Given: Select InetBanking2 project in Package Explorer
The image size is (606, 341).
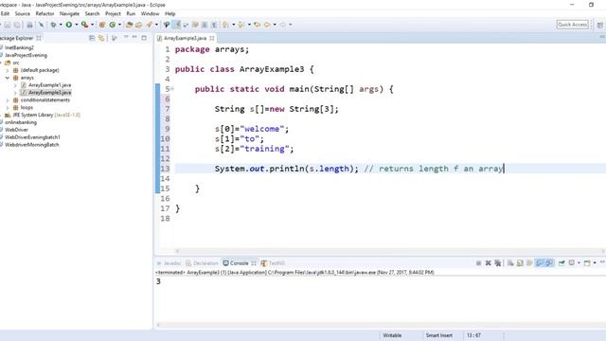Looking at the screenshot, I should (x=19, y=47).
